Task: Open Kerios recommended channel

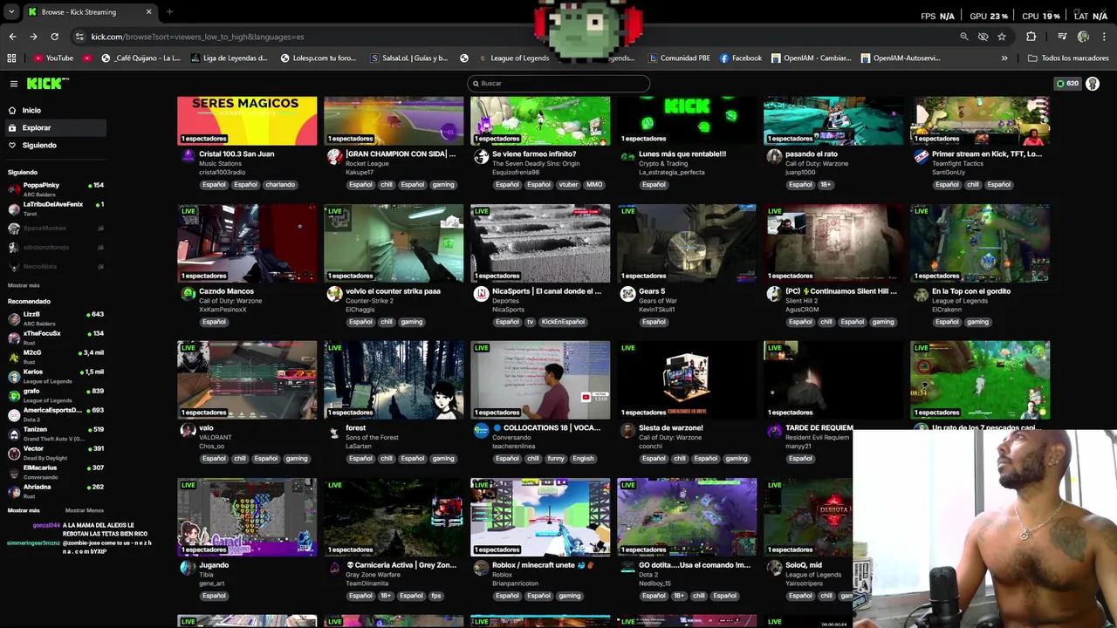Action: (54, 376)
